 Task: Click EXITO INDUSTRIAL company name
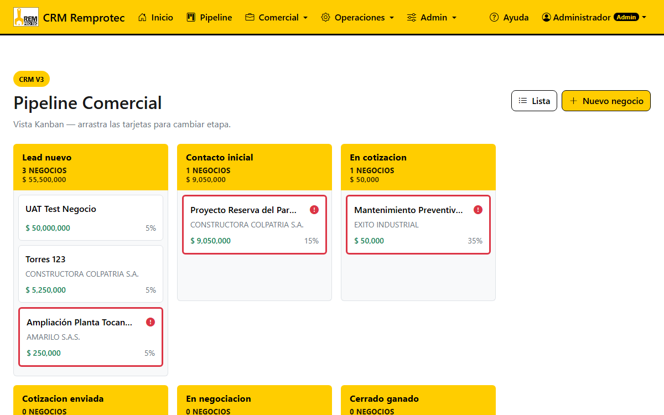pos(386,225)
